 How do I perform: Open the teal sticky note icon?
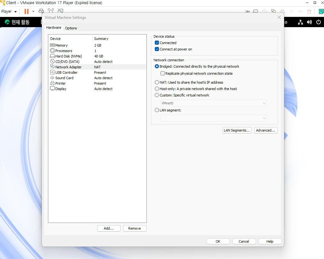tap(321, 11)
